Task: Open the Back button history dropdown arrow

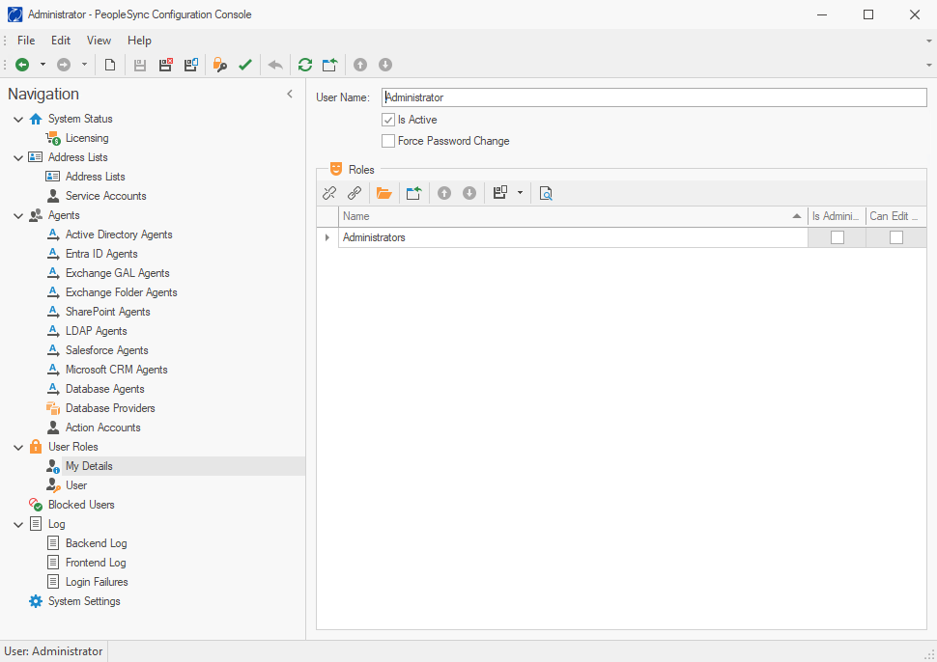Action: tap(43, 65)
